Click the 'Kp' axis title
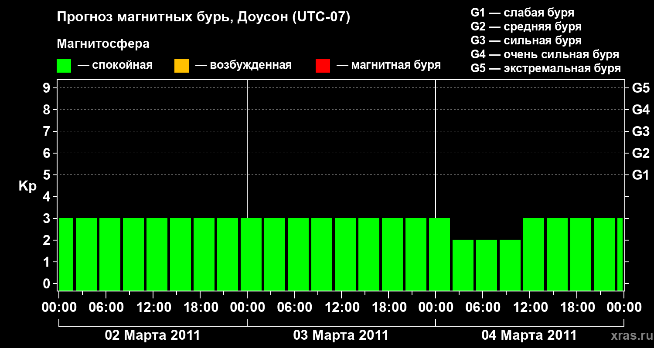 27,186
